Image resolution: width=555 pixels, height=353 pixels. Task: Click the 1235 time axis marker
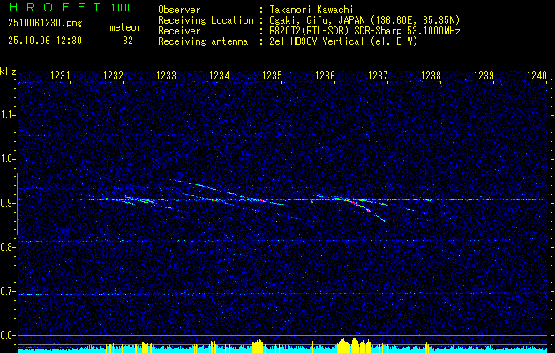click(272, 75)
